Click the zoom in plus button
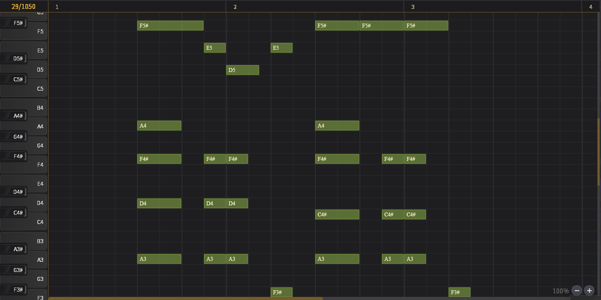 pos(589,291)
